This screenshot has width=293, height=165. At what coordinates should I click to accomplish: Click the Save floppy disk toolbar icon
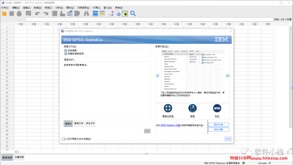(x=12, y=14)
